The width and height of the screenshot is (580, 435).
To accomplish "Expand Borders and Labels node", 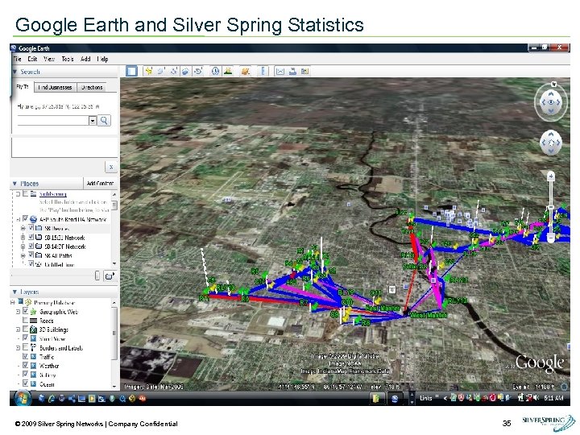I will (x=18, y=348).
